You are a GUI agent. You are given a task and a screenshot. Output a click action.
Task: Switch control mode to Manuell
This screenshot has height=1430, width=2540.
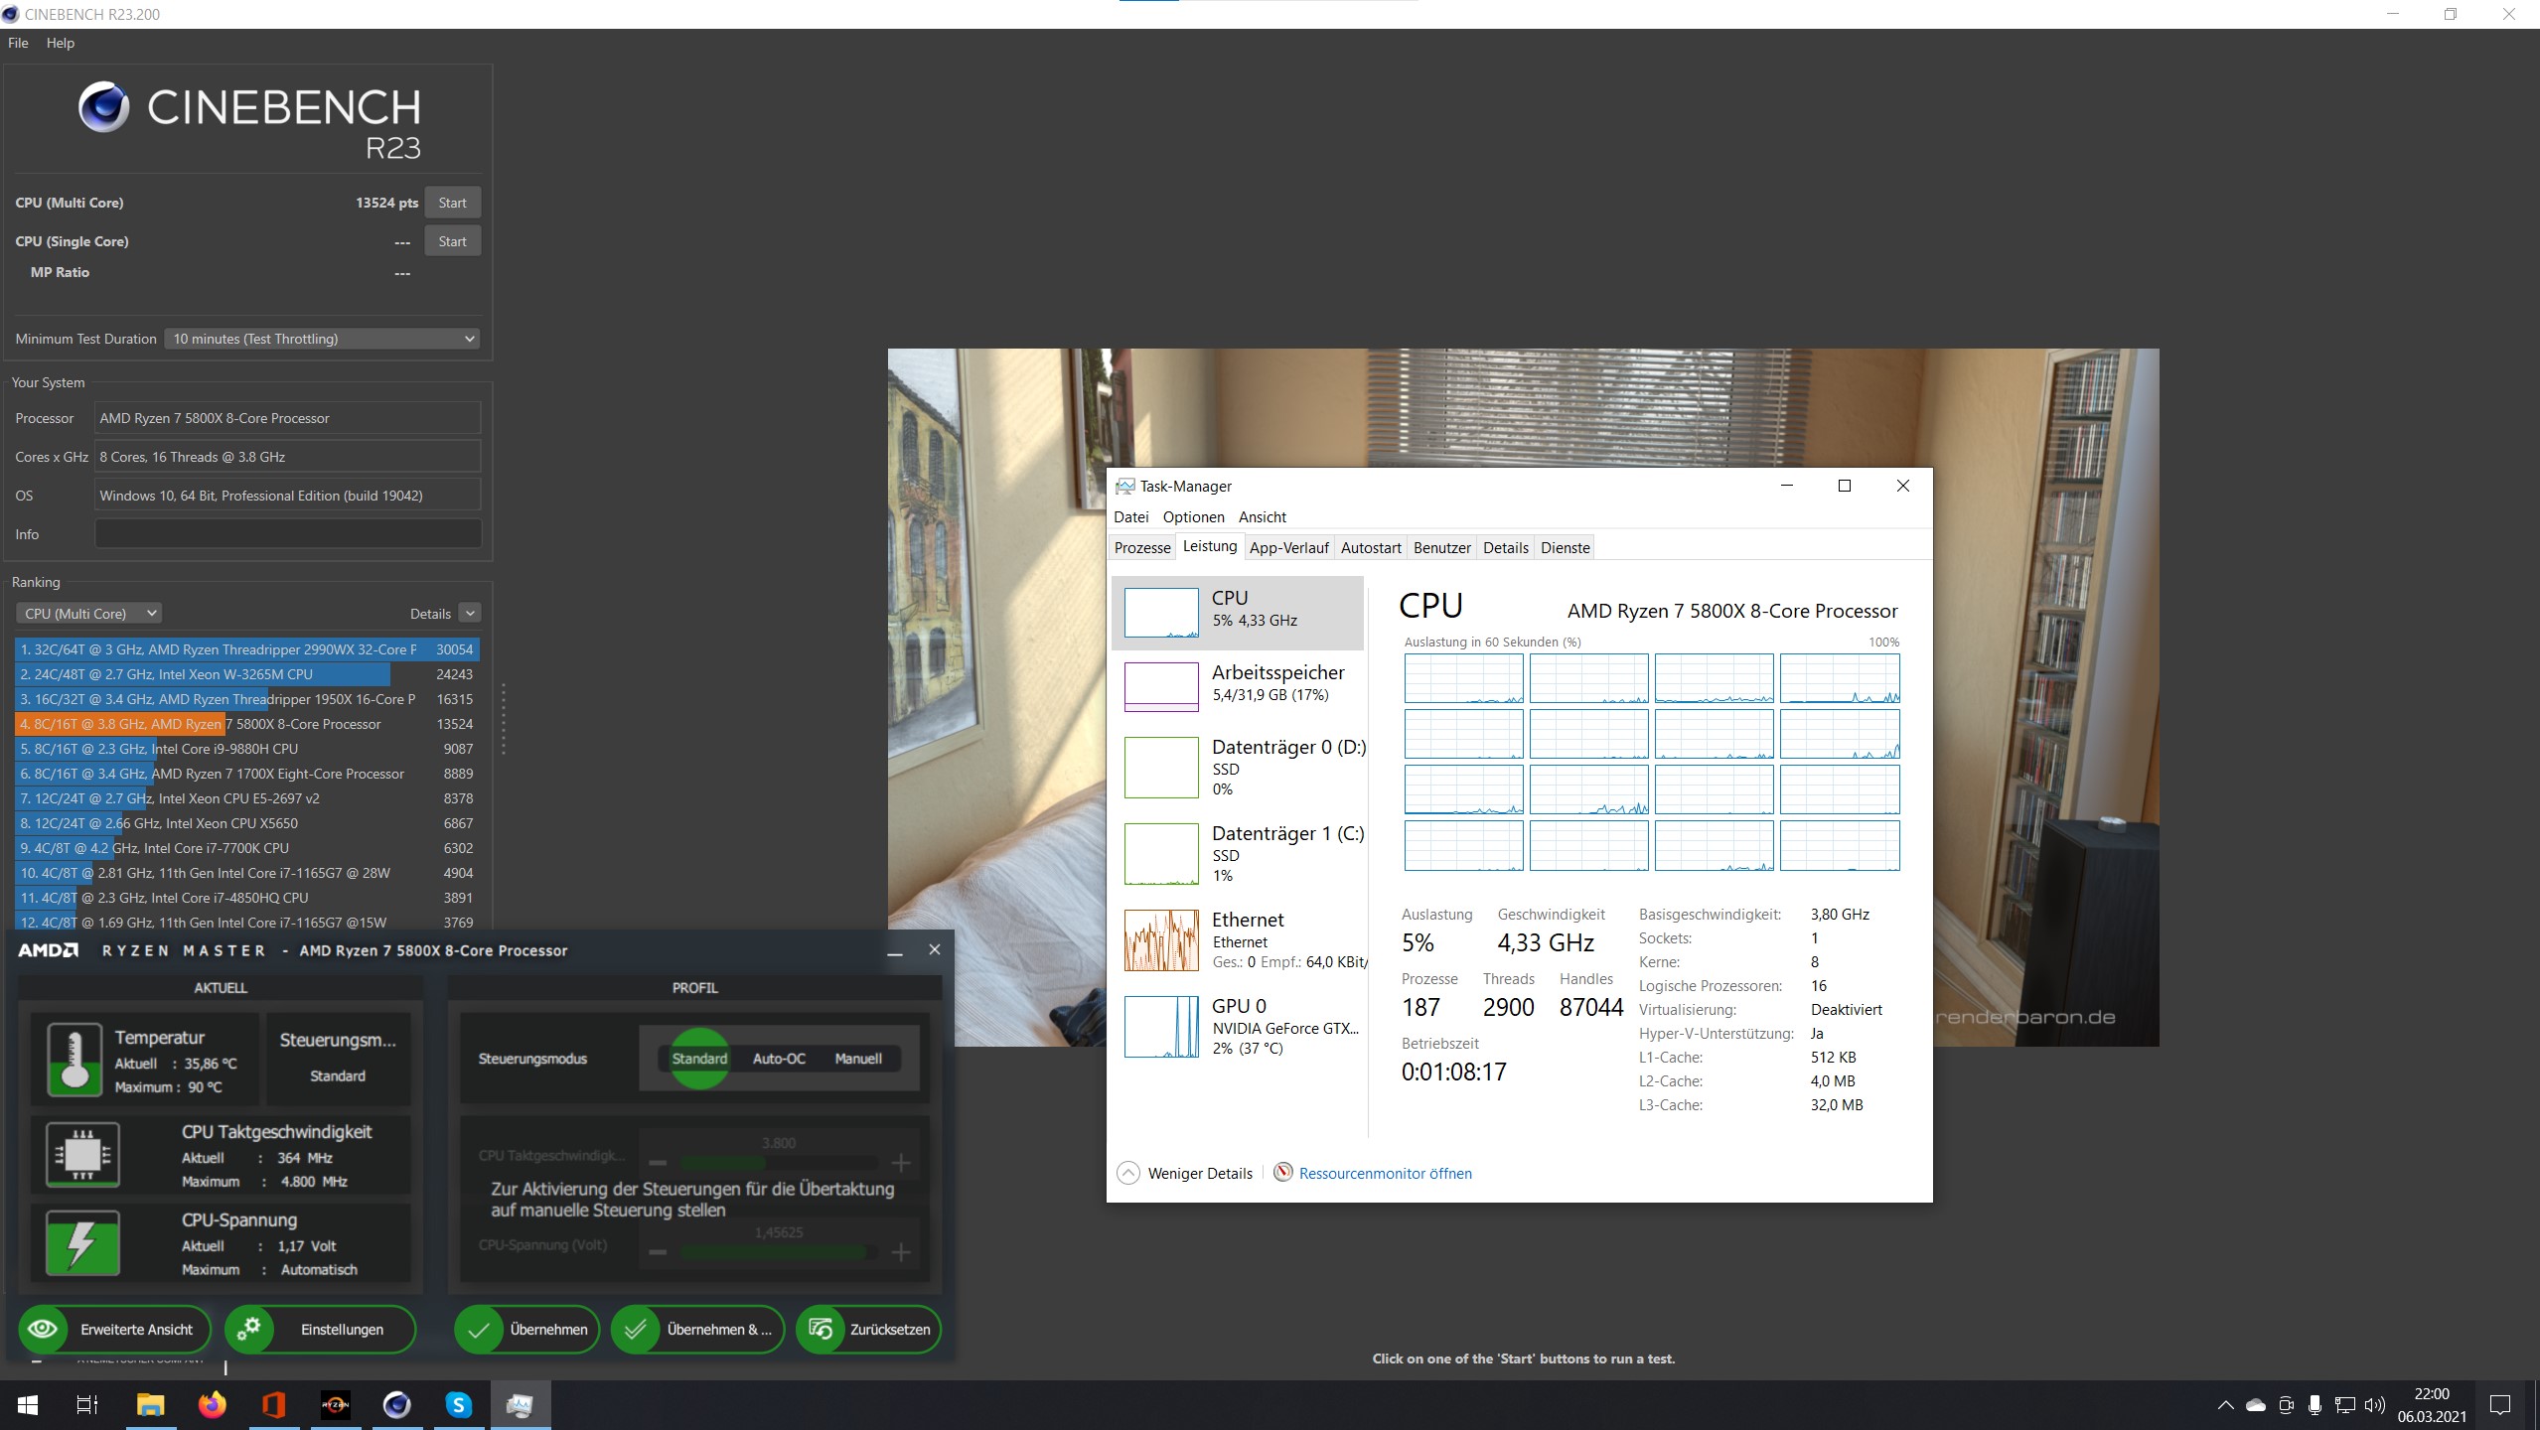coord(858,1059)
